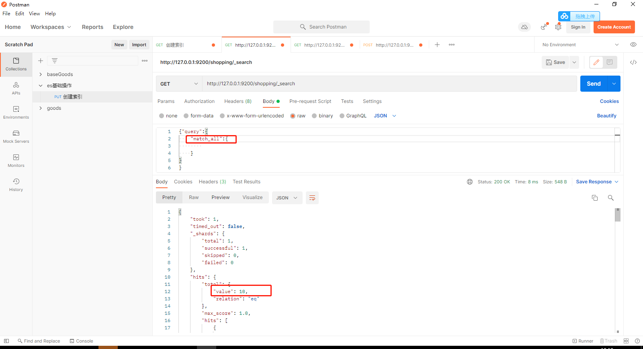Open the History sidebar panel

[16, 185]
